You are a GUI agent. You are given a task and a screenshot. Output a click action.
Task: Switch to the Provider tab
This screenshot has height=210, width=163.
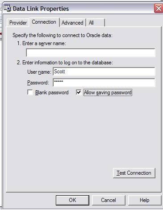pos(18,23)
